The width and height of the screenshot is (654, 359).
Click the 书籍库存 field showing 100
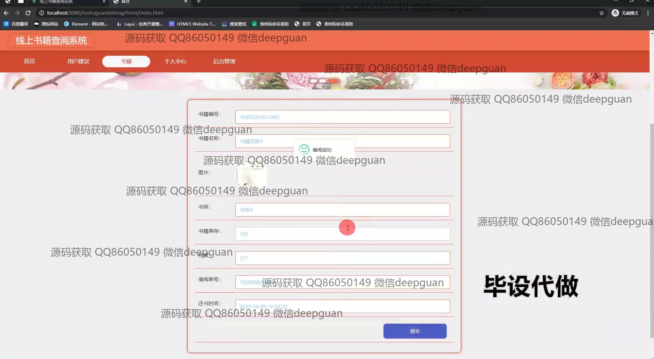point(342,234)
